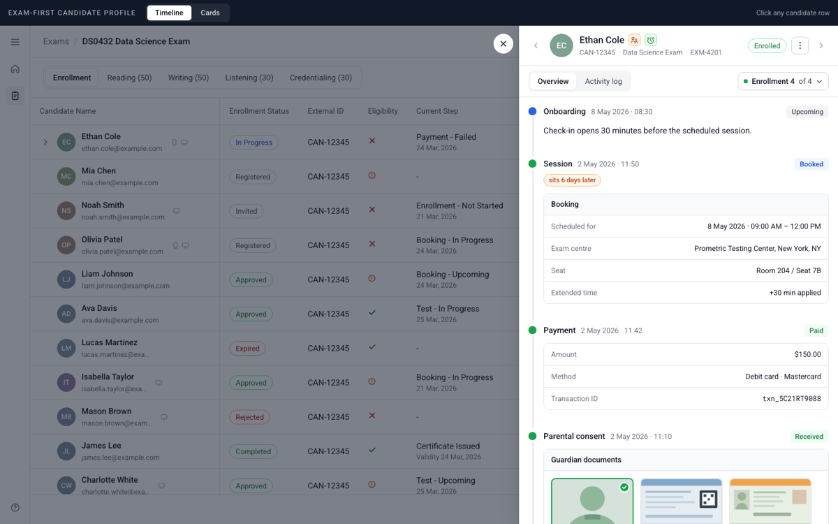
Task: Go to the Home sidebar icon
Action: [15, 69]
